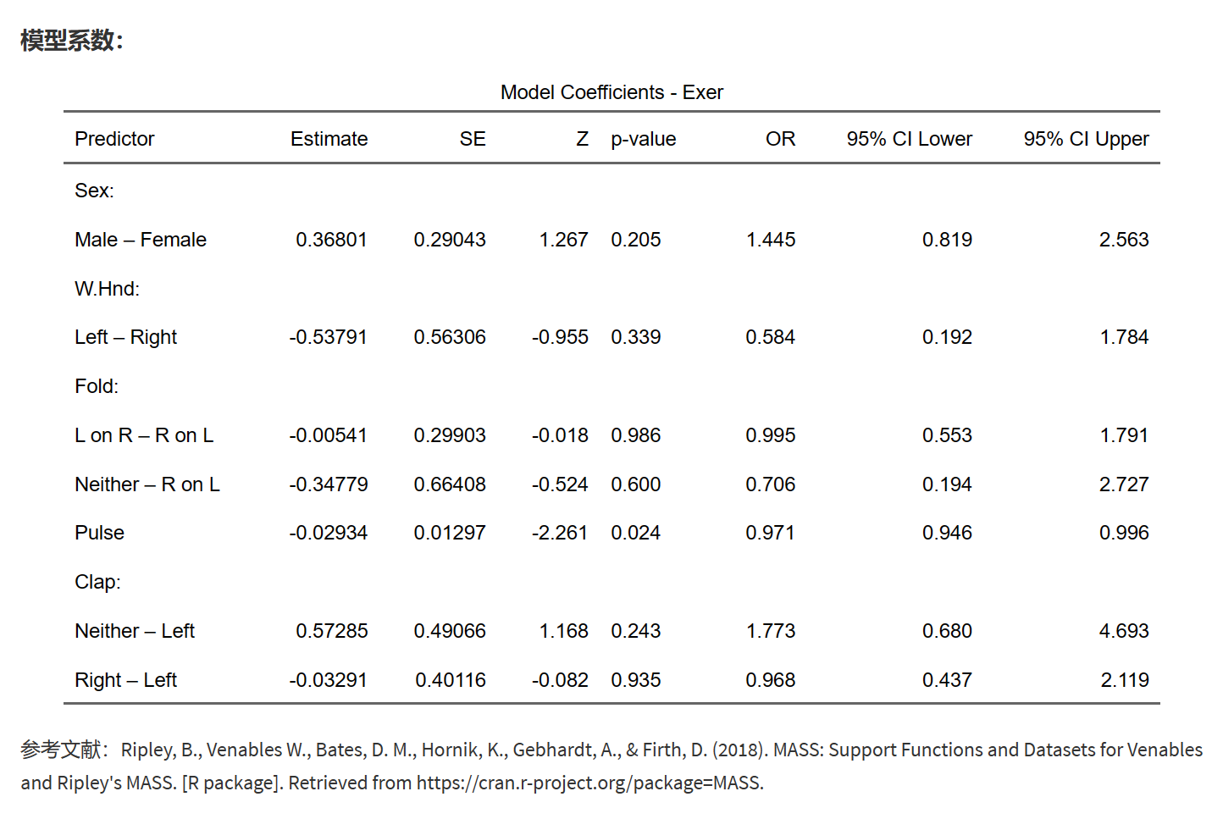The height and width of the screenshot is (819, 1223).
Task: Click the p-value column header
Action: (643, 139)
